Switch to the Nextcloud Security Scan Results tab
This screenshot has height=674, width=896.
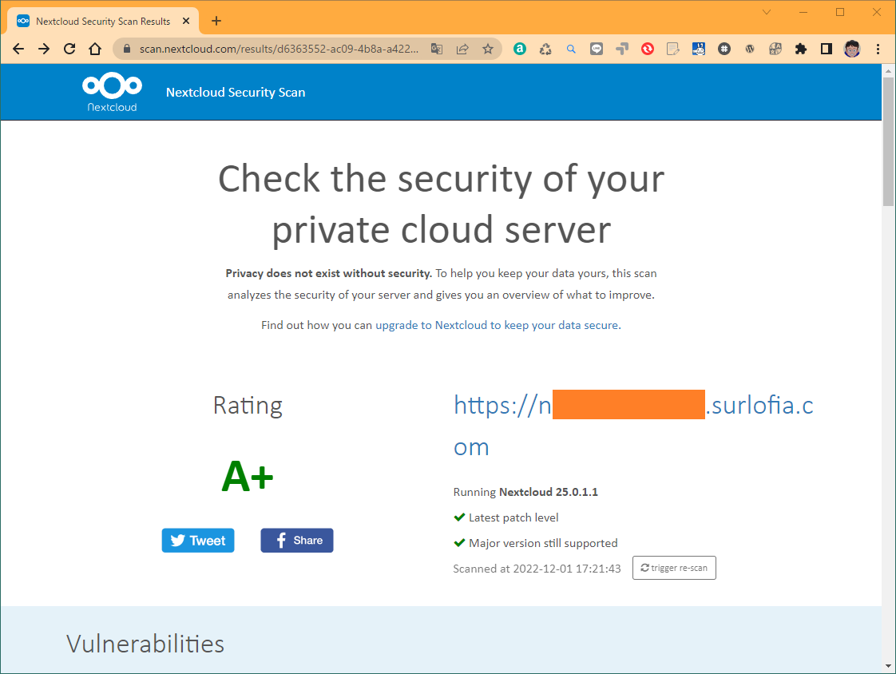[x=104, y=21]
